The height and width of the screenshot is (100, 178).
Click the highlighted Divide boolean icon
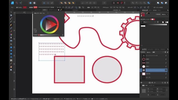pyautogui.click(x=148, y=3)
